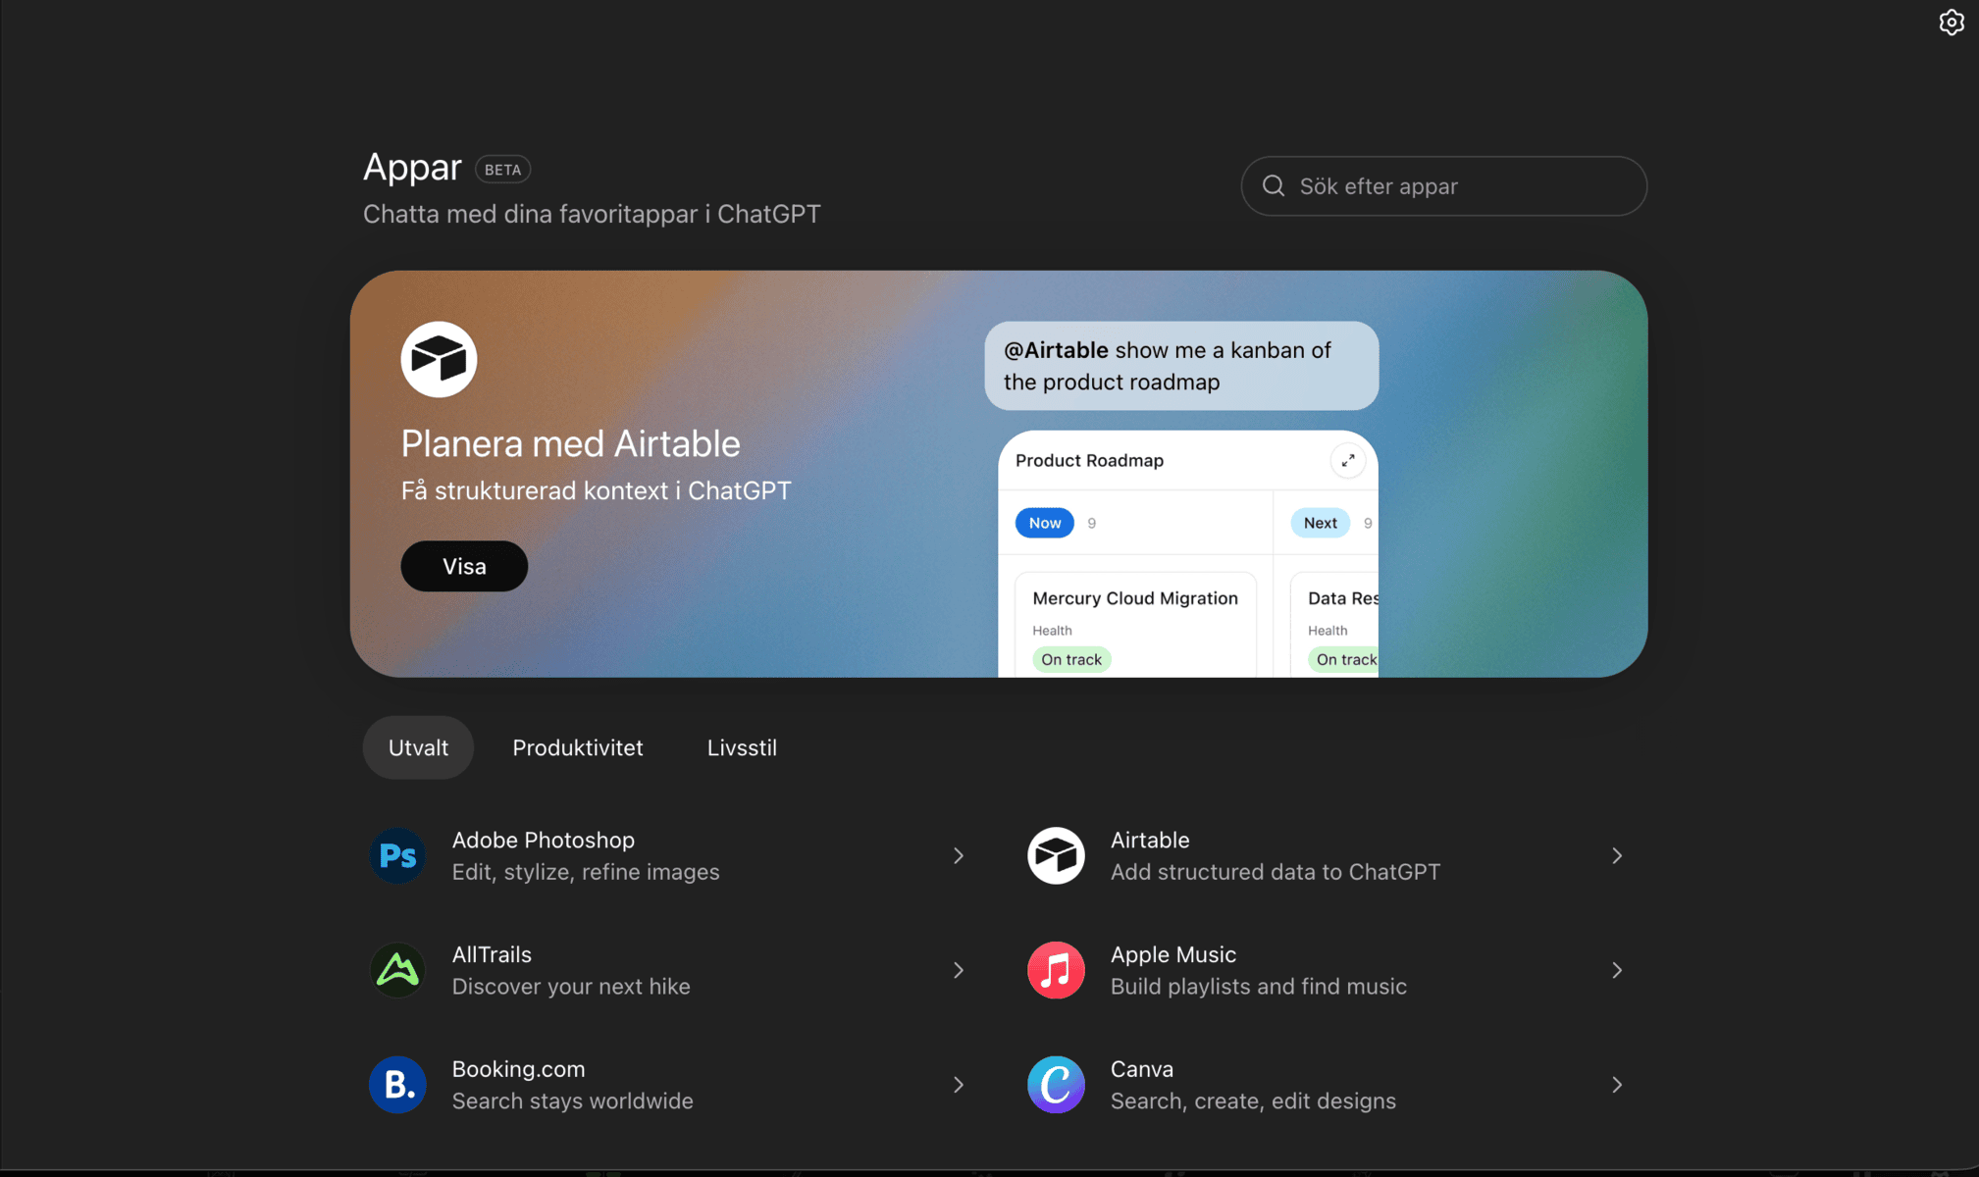Switch to the Produktivitet tab
The width and height of the screenshot is (1979, 1177).
pos(578,747)
